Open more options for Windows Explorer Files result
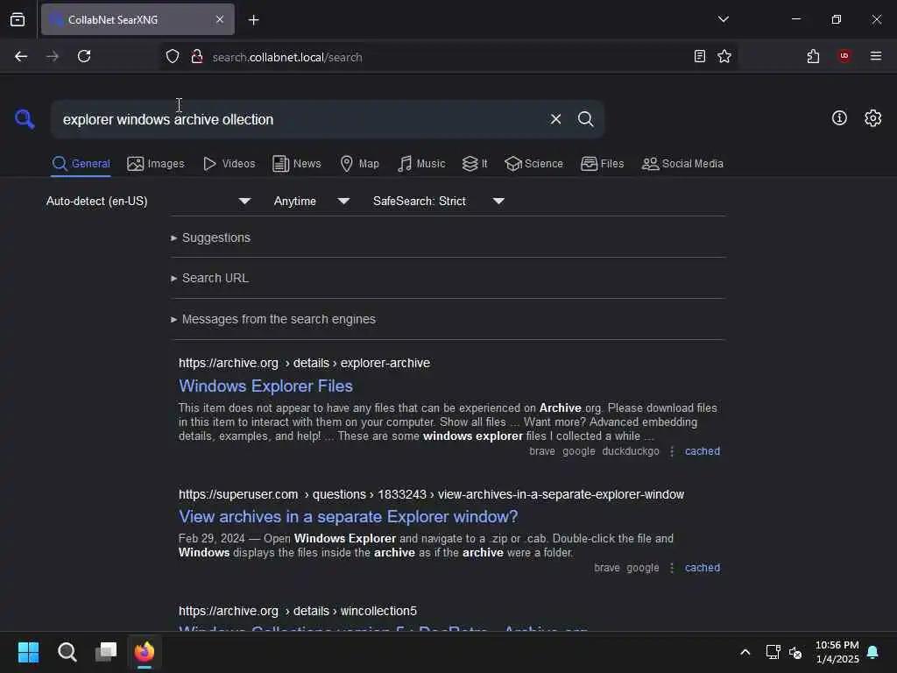897x673 pixels. (x=672, y=451)
